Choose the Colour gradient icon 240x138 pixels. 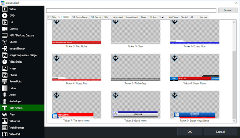(x=4, y=88)
